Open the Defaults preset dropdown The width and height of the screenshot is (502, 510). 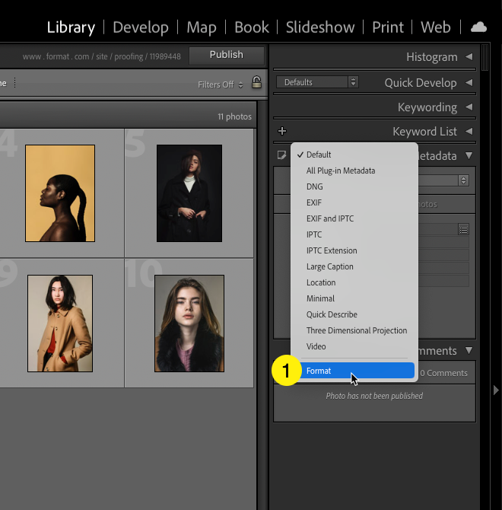[x=316, y=82]
